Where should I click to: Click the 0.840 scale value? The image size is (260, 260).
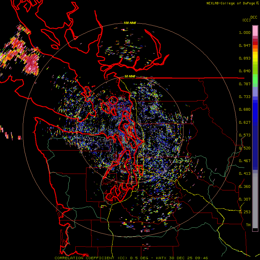pos(245,71)
